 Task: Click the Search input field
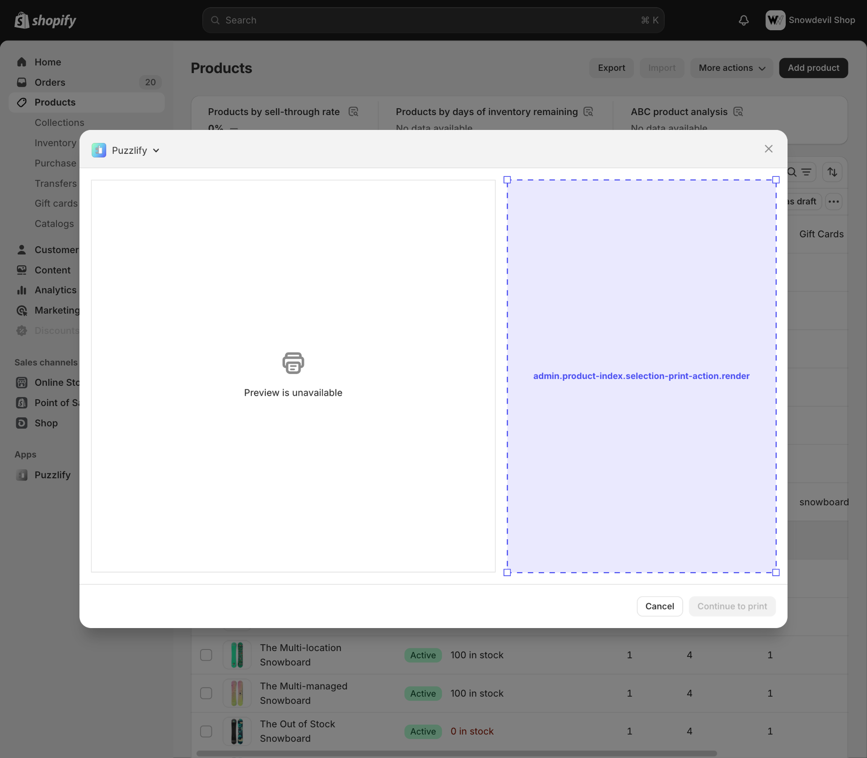[x=433, y=20]
